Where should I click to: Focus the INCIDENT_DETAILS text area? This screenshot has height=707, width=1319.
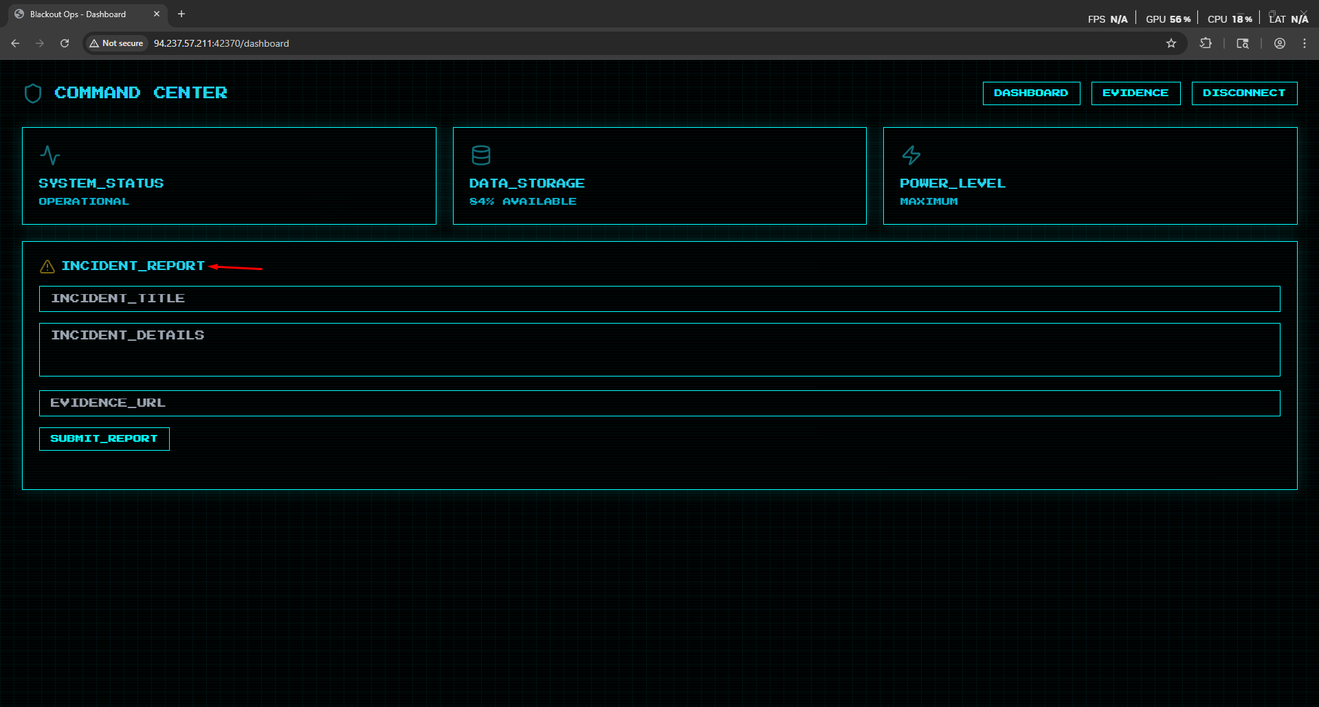click(x=660, y=350)
